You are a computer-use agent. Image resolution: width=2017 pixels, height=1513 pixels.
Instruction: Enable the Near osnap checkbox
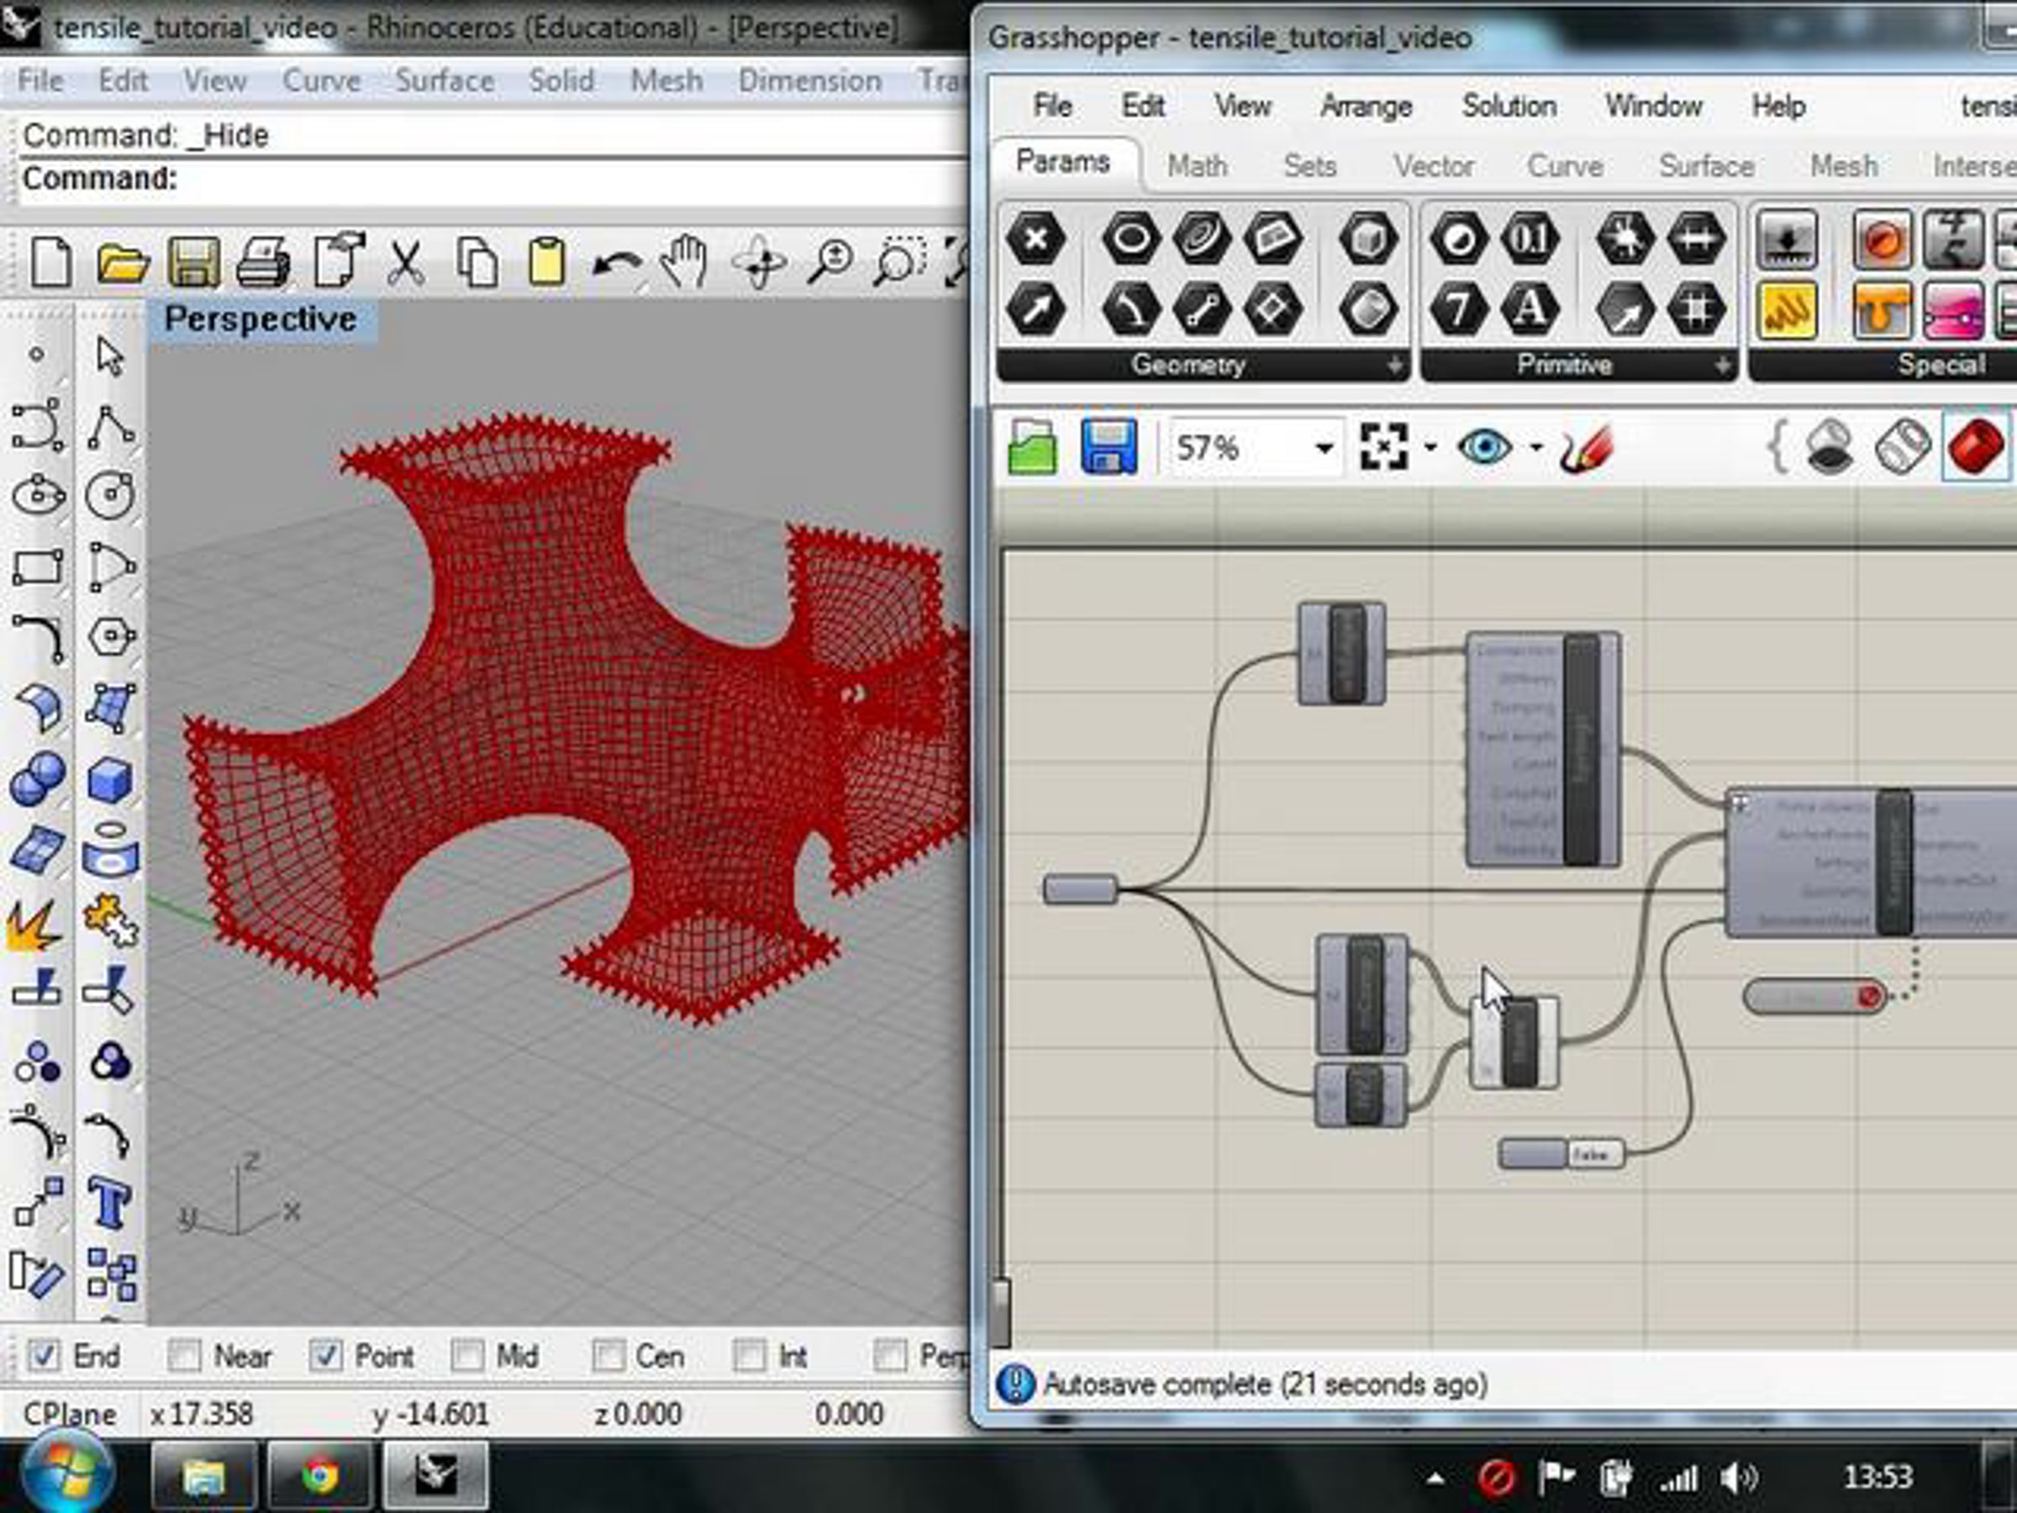(x=183, y=1355)
